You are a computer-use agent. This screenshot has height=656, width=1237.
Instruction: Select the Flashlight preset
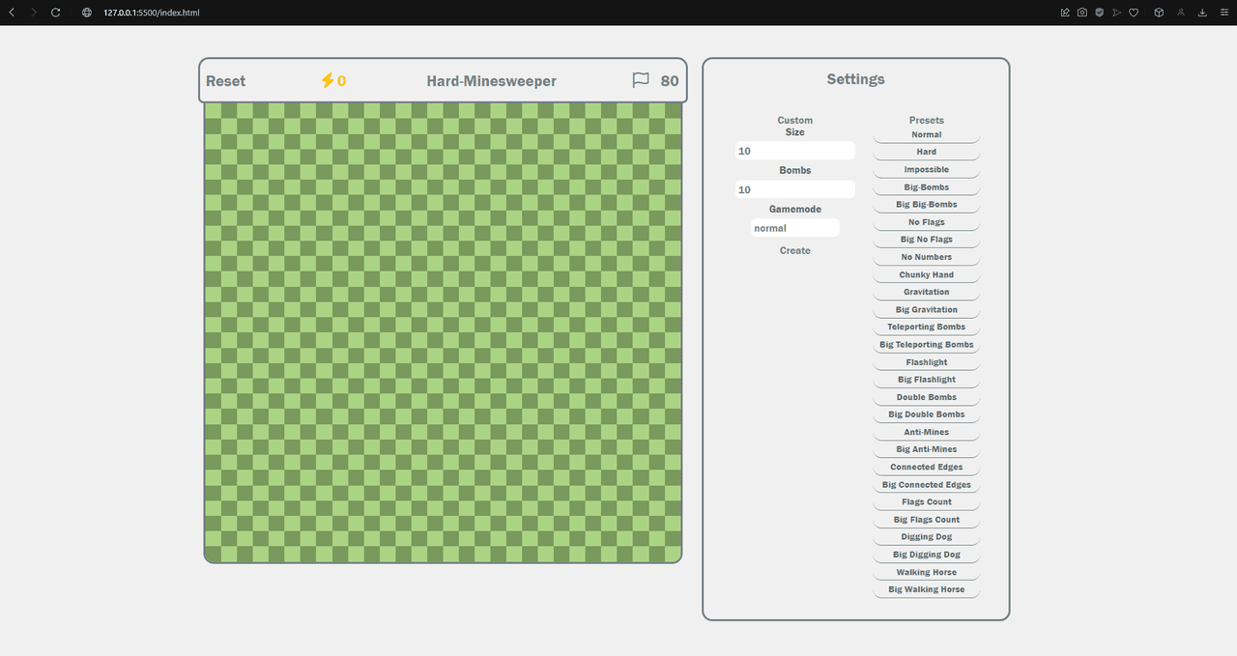[927, 362]
